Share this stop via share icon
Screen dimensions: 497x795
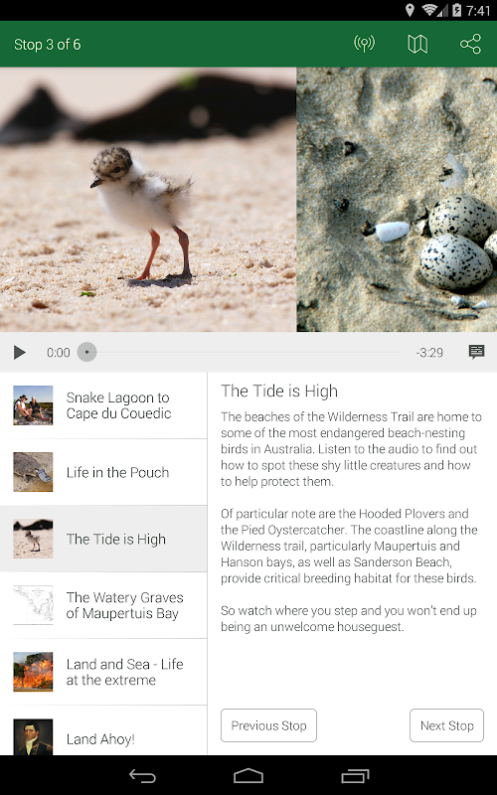[x=470, y=44]
